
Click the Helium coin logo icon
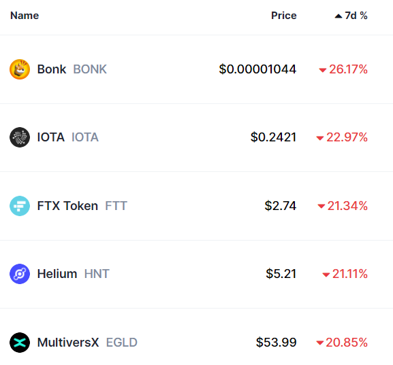tap(20, 274)
